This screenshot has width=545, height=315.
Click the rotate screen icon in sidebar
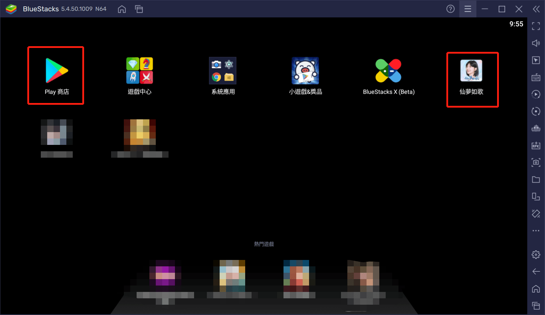pyautogui.click(x=536, y=196)
